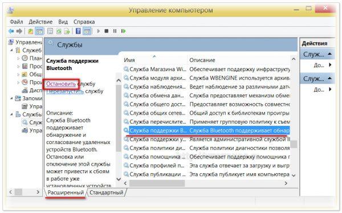This screenshot has width=342, height=213.
Task: Click the gear icon of Служба Магазина Wi...
Action: (x=127, y=69)
